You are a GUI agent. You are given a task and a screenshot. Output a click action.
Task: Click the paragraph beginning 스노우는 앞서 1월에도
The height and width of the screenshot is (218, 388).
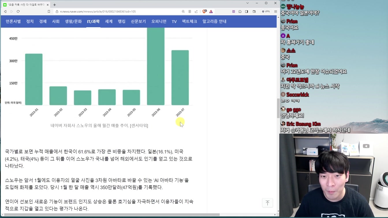pyautogui.click(x=97, y=184)
